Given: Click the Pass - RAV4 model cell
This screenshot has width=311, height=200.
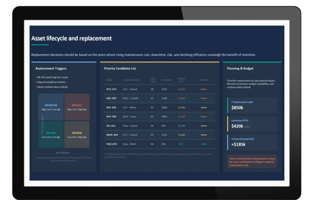Looking at the screenshot, I should [x=129, y=144].
